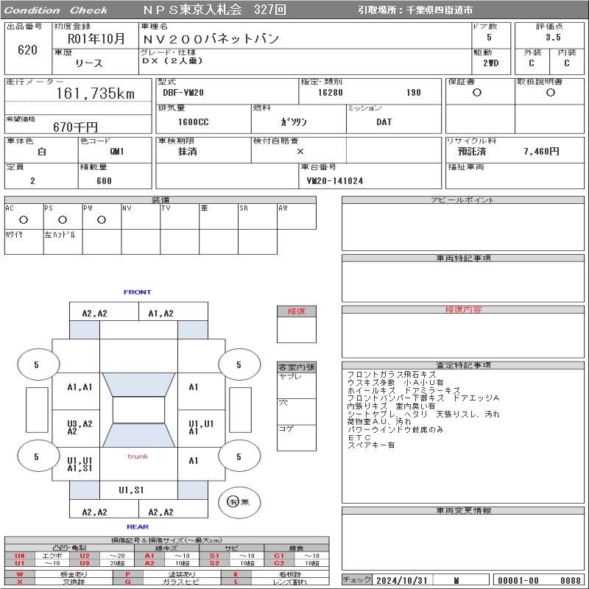
Task: Click the spare tire 有/無 circle indicator
Action: [x=234, y=502]
